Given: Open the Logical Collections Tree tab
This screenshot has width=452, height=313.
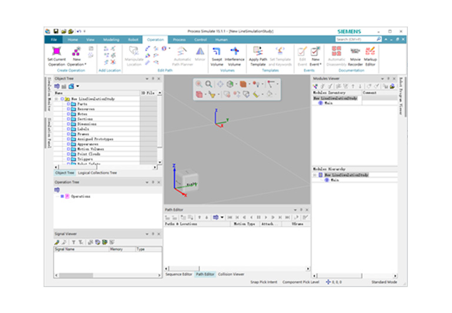Looking at the screenshot, I should (97, 173).
